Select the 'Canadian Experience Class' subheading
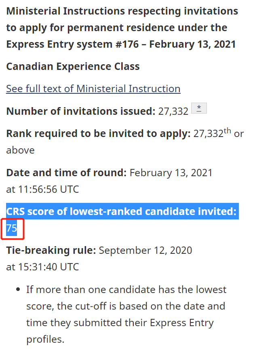The image size is (255, 352). pyautogui.click(x=73, y=66)
